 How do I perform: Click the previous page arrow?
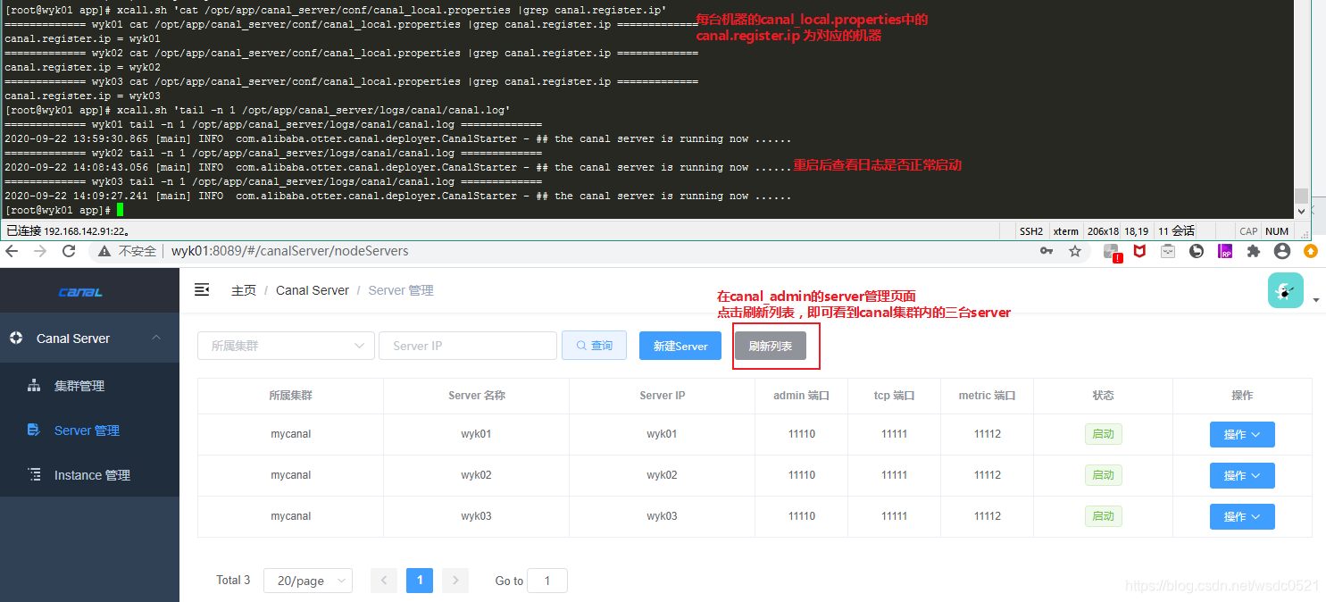tap(384, 581)
